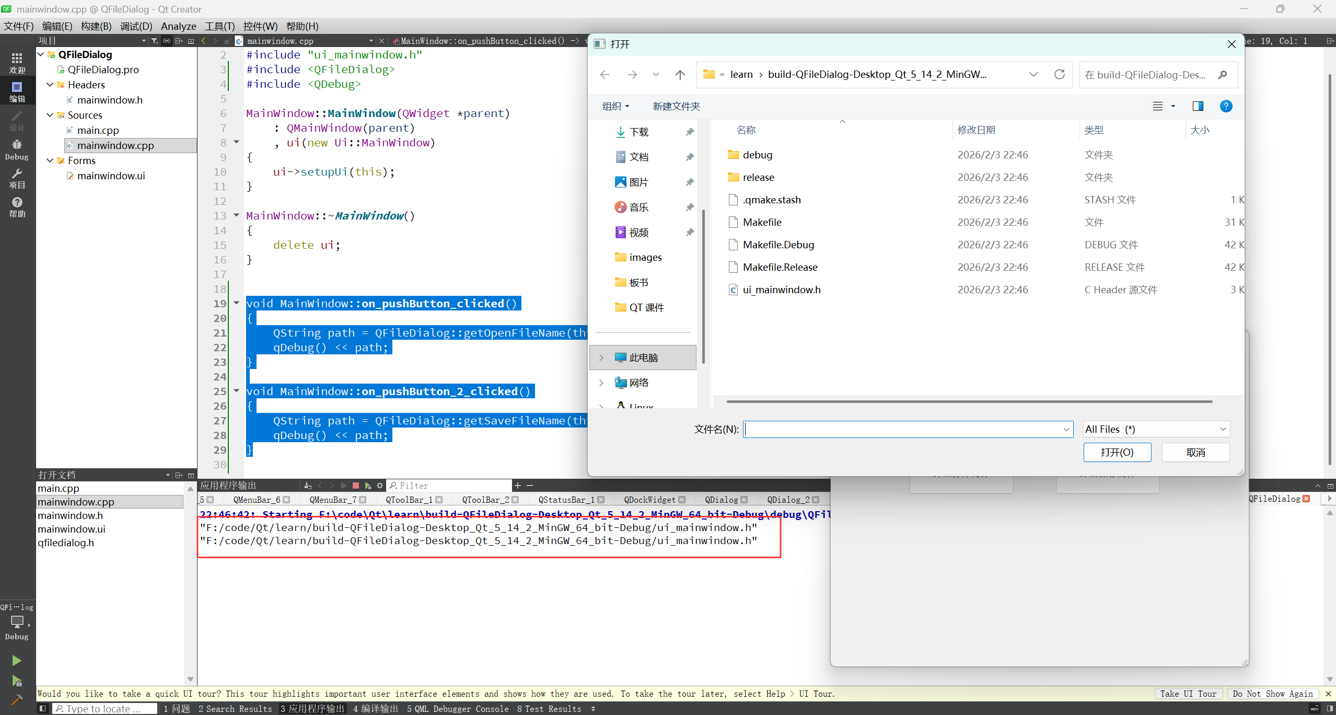Click the build hammer icon

17,700
